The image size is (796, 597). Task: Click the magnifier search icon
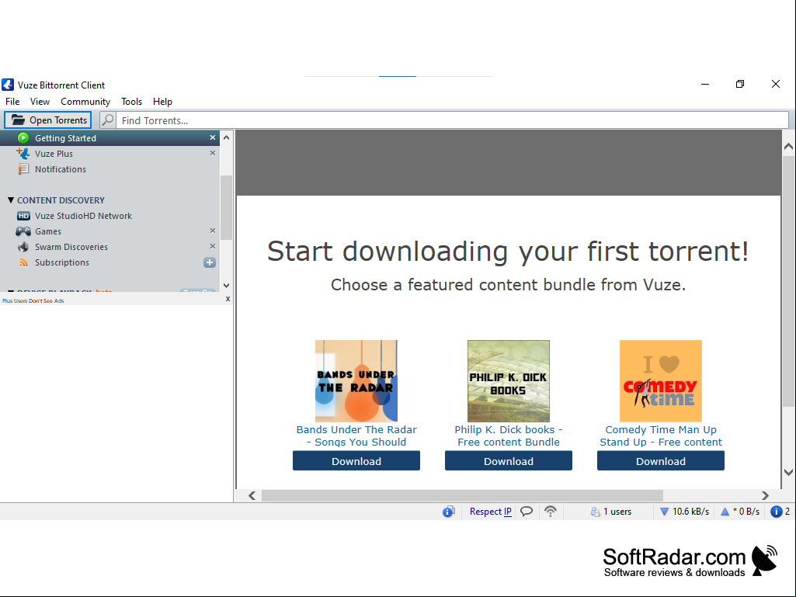(108, 120)
